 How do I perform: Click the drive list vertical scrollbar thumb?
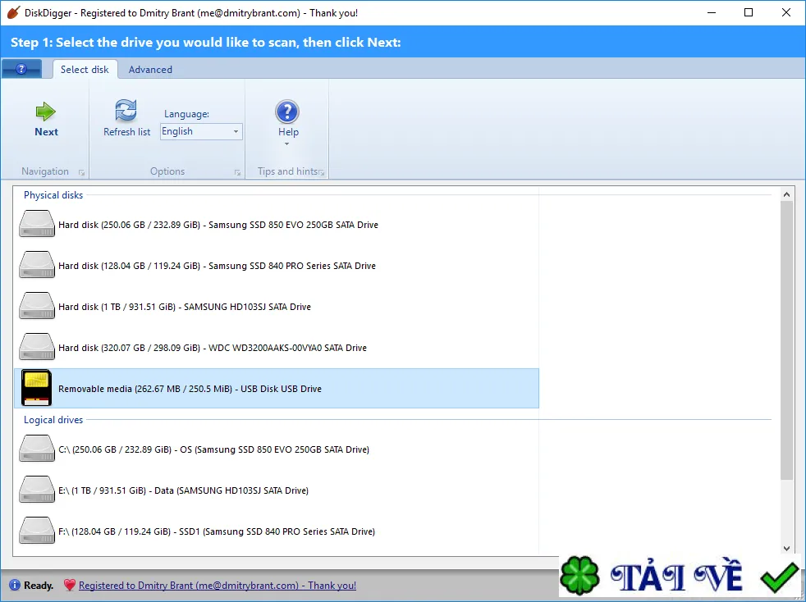pos(786,340)
